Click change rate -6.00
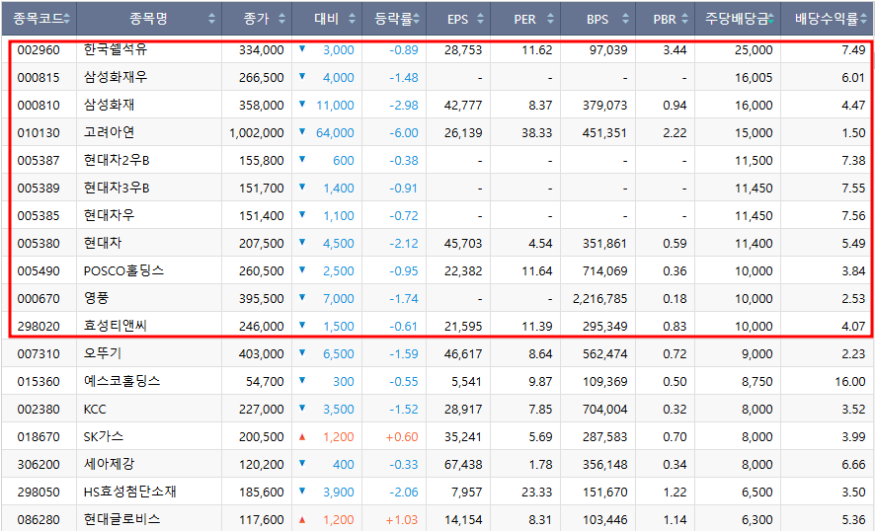This screenshot has width=875, height=531. coord(404,132)
